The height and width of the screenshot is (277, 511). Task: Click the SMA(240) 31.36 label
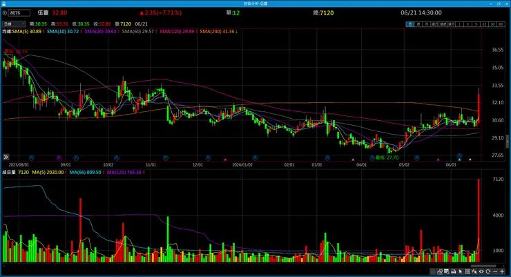point(217,32)
